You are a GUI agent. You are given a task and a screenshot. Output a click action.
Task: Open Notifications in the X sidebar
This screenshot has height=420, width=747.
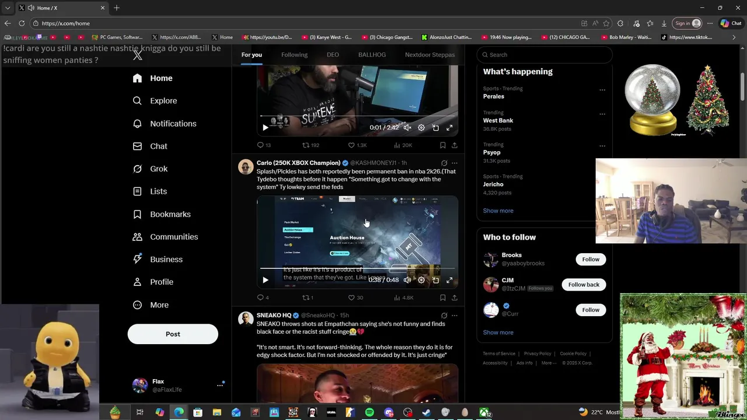[165, 124]
